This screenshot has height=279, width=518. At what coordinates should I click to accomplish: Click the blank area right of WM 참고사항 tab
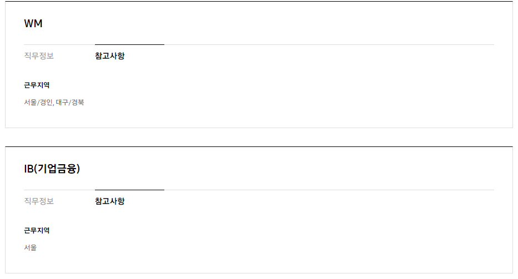(305, 56)
